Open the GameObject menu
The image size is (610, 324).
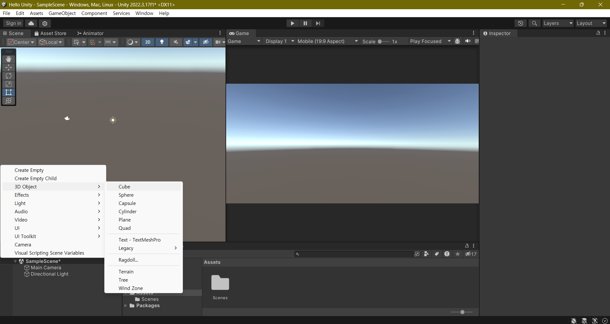click(62, 13)
